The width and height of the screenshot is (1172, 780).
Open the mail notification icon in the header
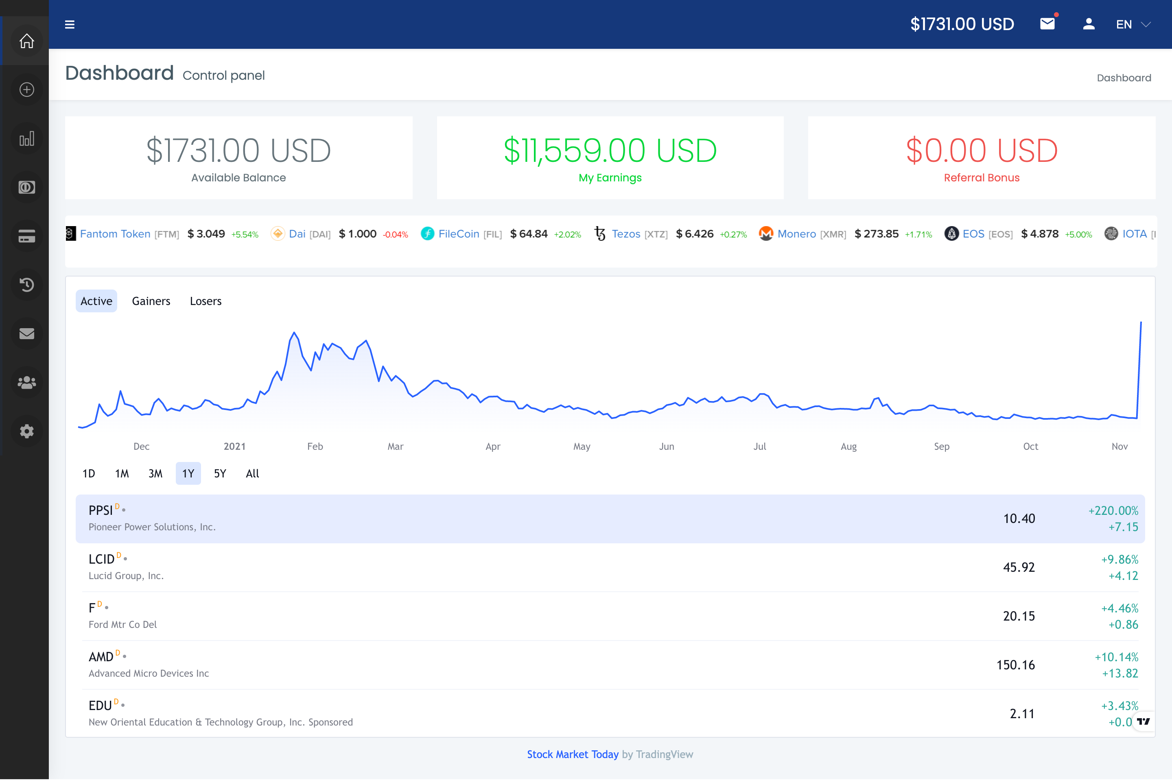(1047, 23)
